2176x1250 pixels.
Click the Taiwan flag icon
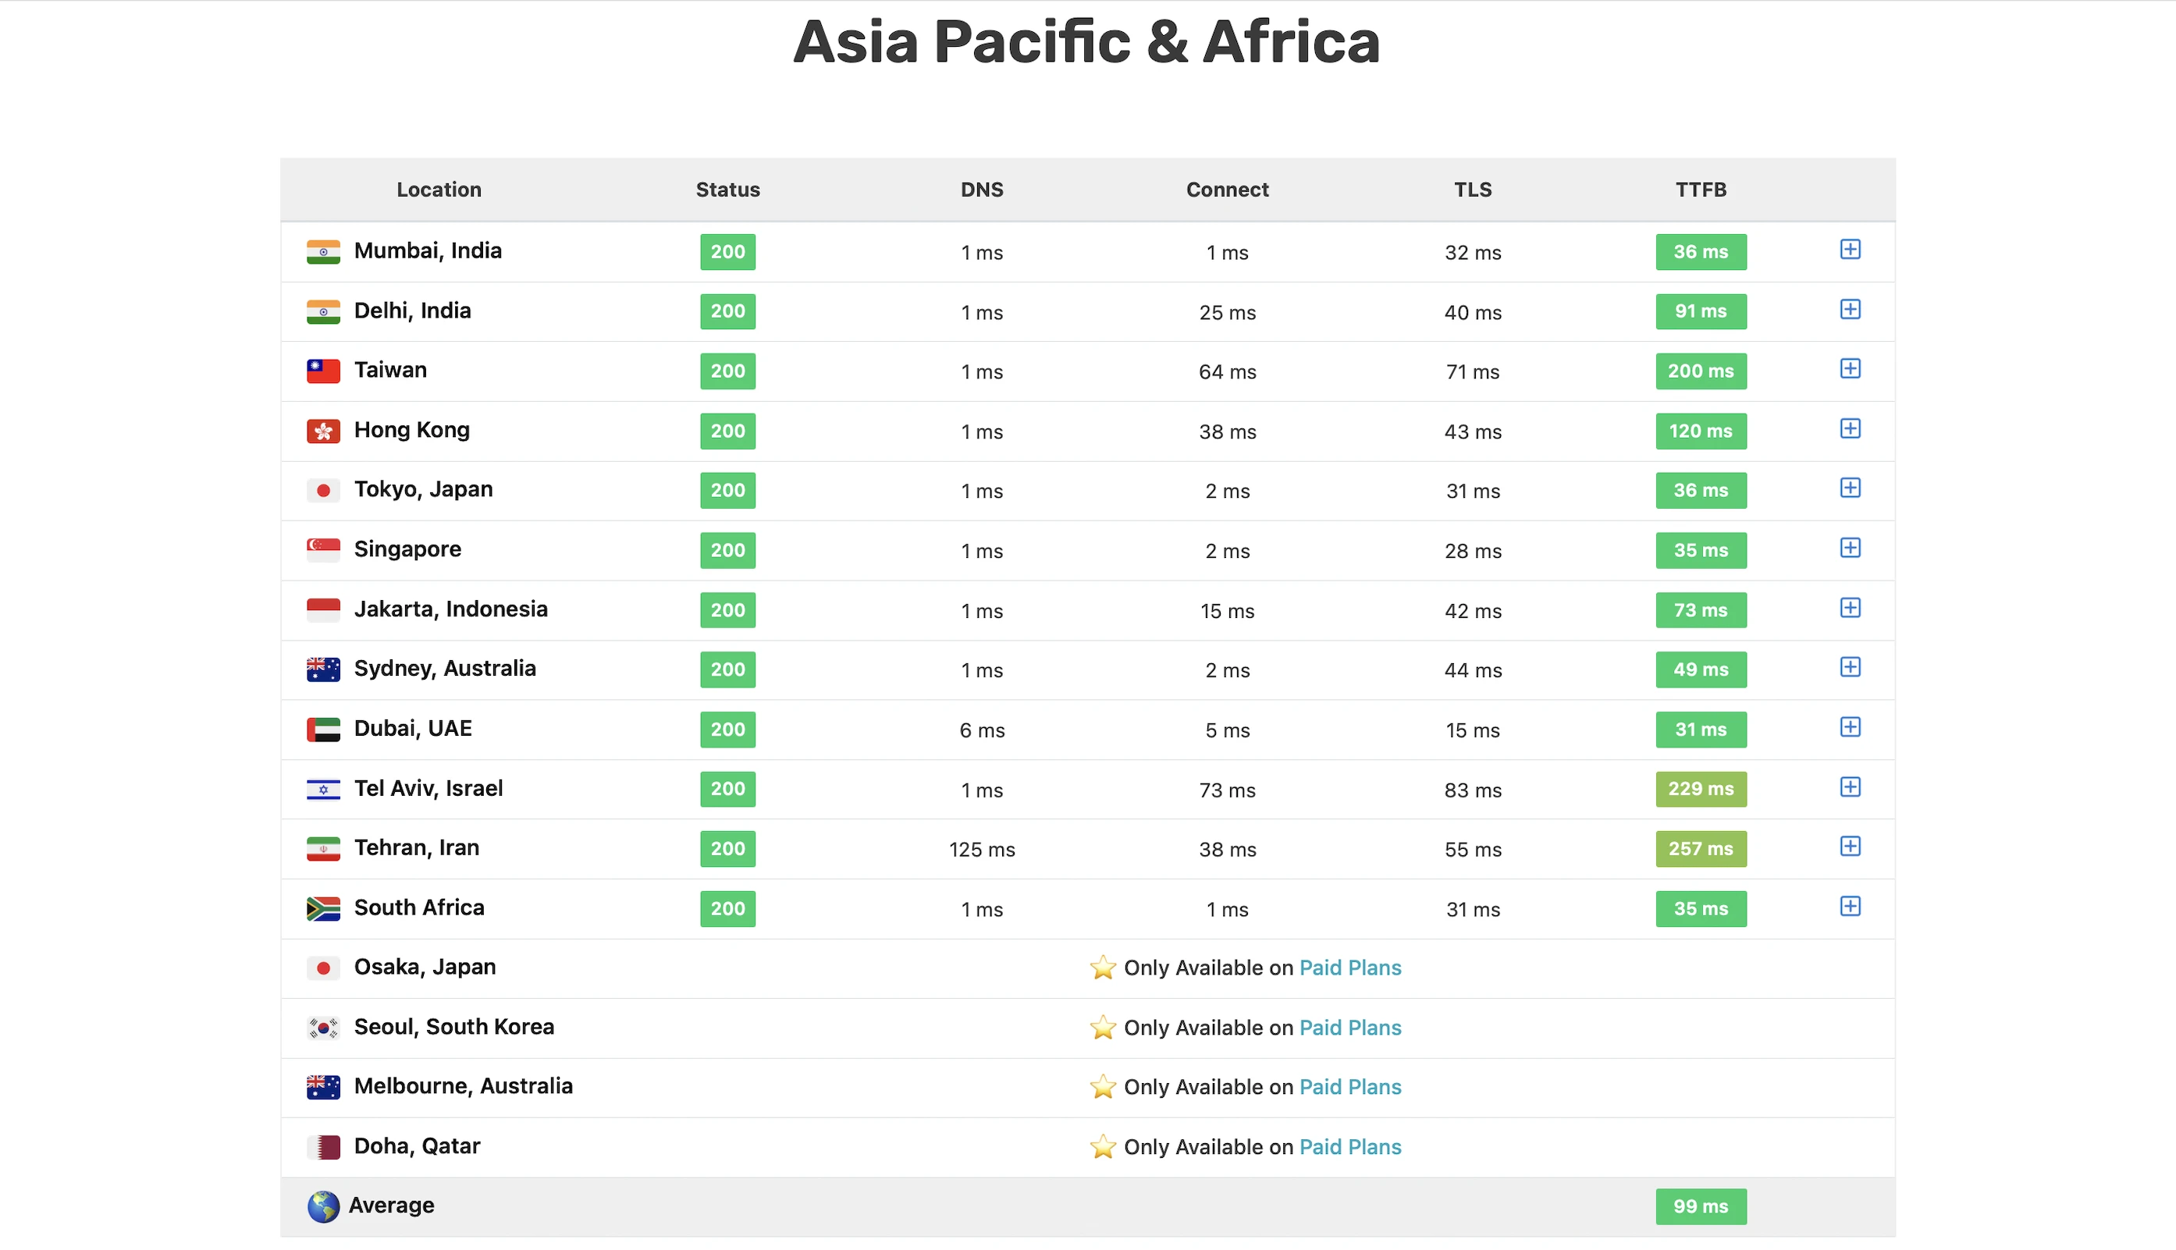(323, 371)
